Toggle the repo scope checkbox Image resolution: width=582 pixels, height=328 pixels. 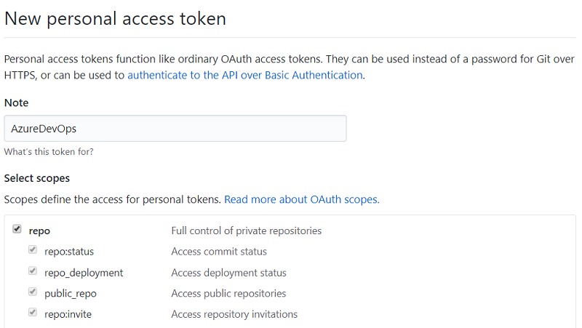(17, 230)
